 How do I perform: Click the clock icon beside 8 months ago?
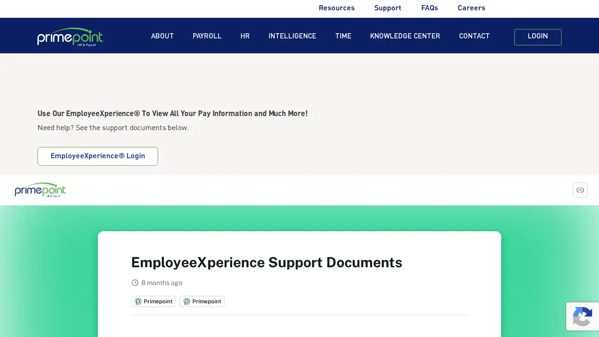135,283
